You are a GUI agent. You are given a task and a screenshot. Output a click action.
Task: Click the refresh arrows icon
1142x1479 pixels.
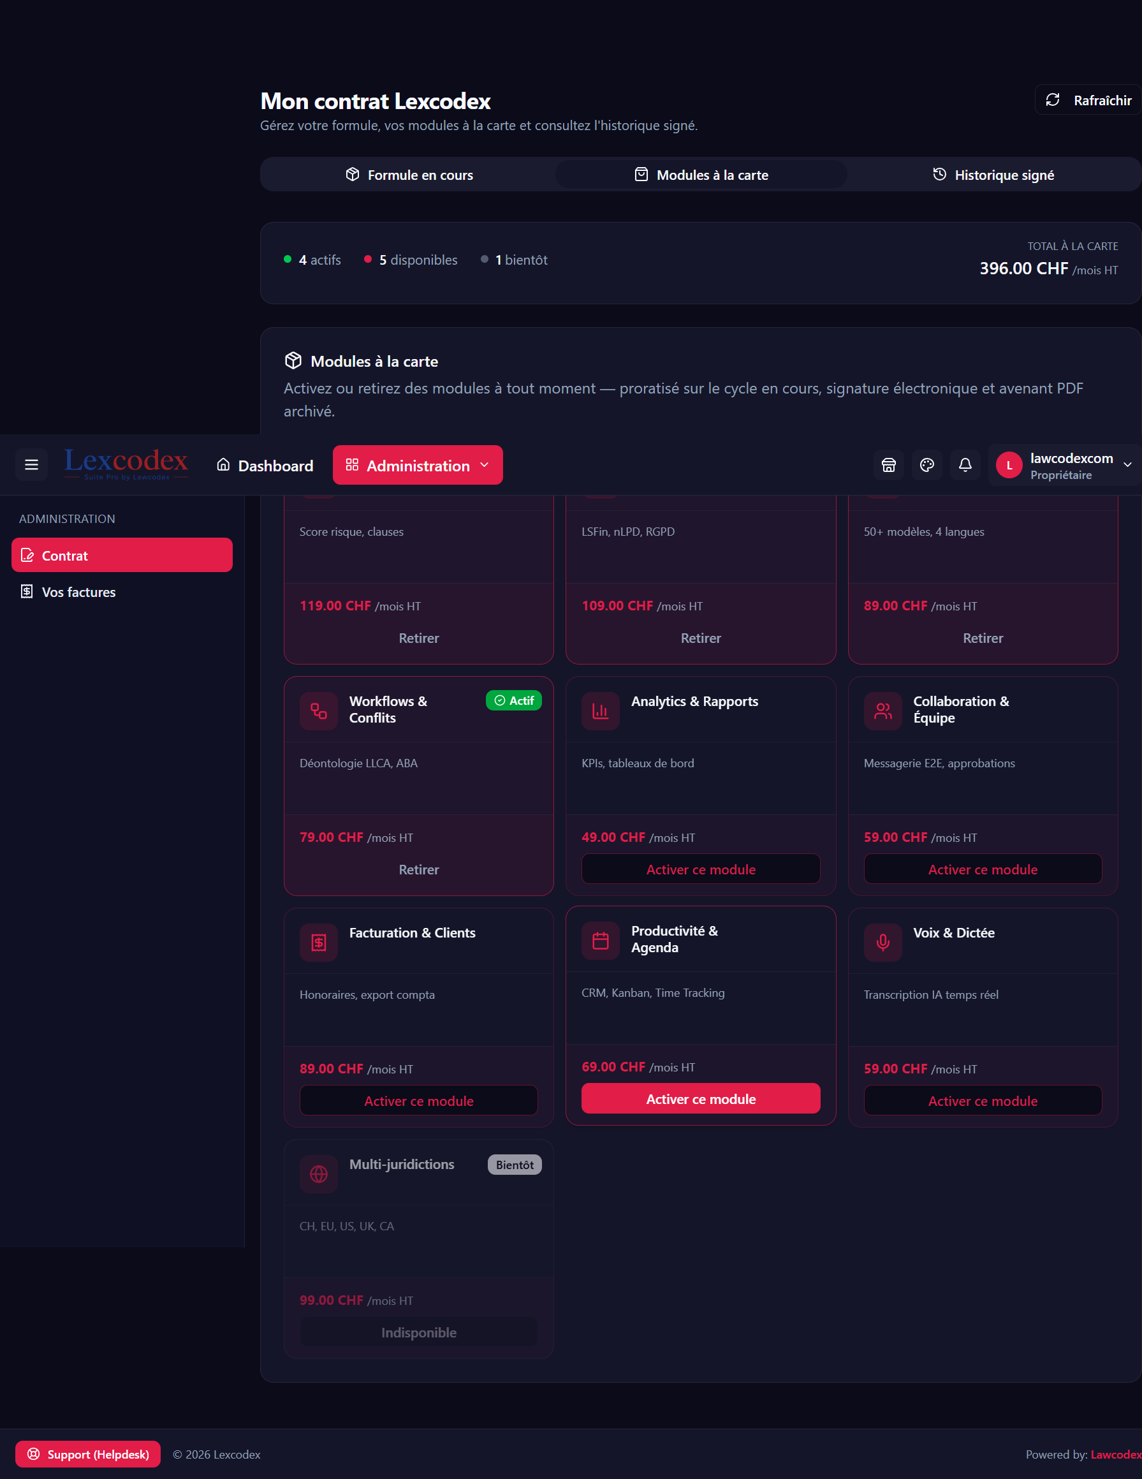pyautogui.click(x=1053, y=100)
